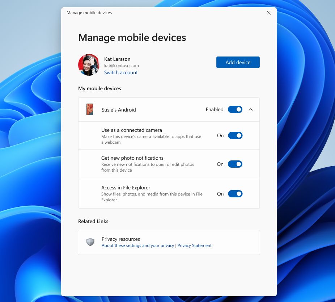Close the Manage mobile devices window
The height and width of the screenshot is (302, 335).
[x=269, y=13]
